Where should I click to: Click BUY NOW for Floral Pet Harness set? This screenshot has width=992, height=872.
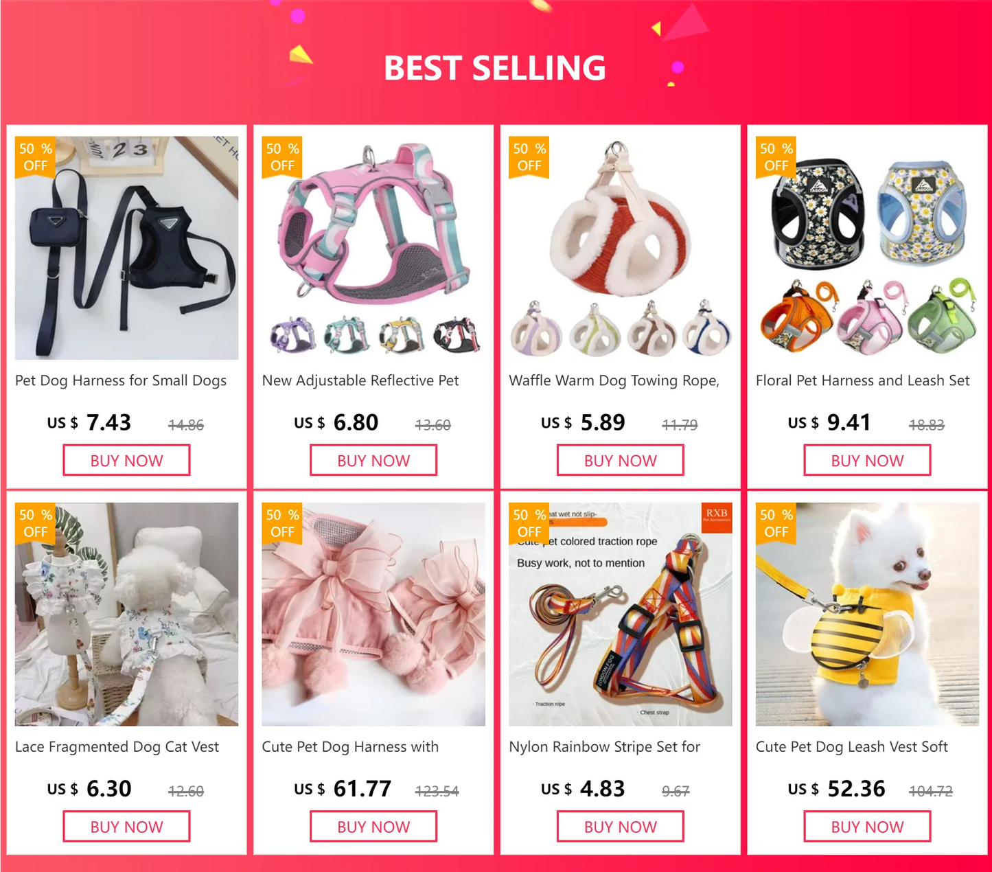pos(867,460)
